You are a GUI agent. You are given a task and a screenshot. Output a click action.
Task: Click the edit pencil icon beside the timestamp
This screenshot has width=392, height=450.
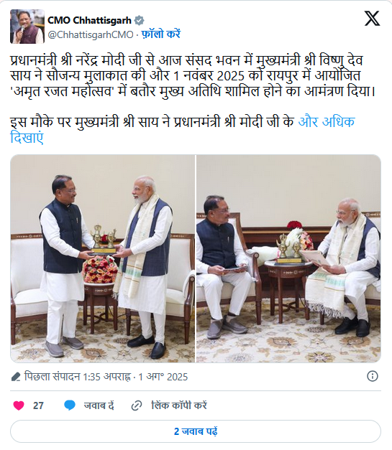click(16, 377)
